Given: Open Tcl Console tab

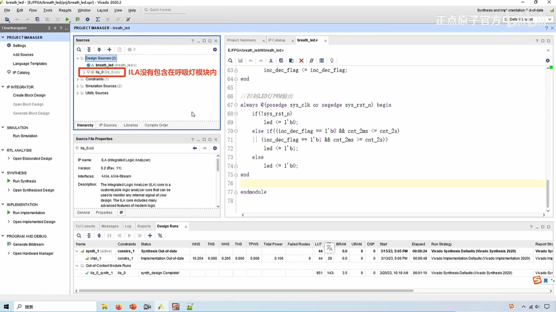Looking at the screenshot, I should (x=85, y=226).
